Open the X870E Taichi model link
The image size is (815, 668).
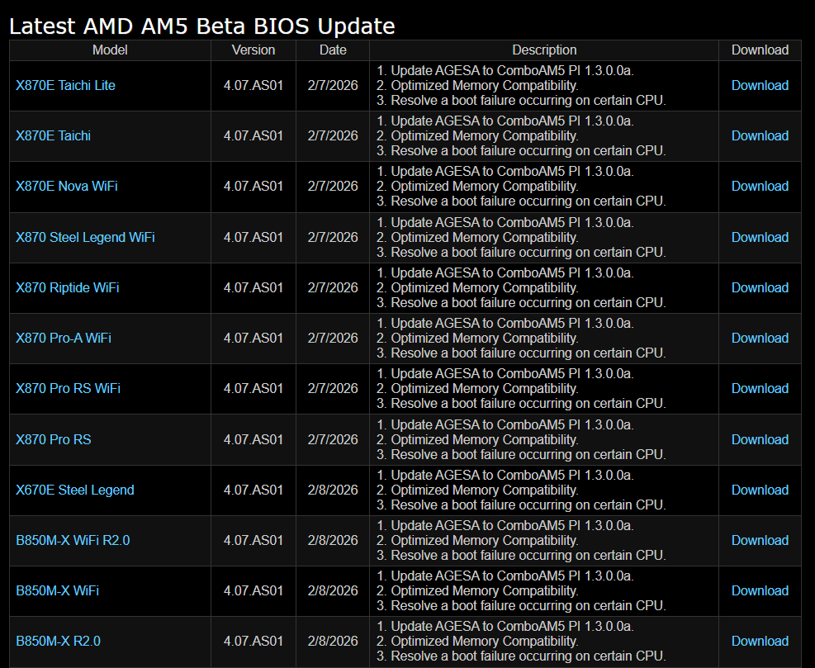point(53,135)
